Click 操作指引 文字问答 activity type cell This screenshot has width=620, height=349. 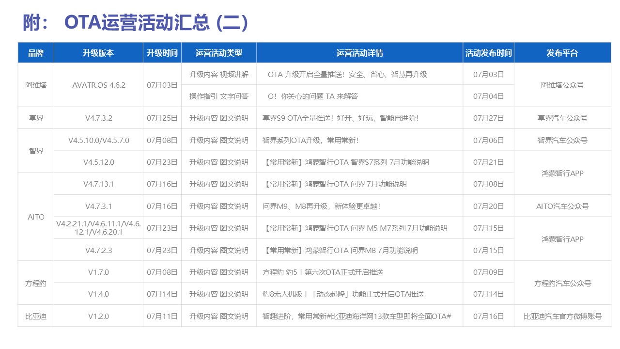219,96
